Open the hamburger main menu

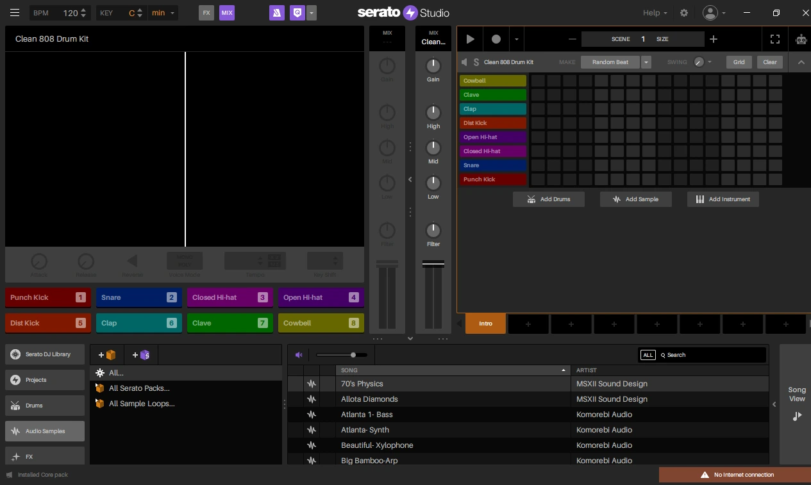tap(15, 13)
